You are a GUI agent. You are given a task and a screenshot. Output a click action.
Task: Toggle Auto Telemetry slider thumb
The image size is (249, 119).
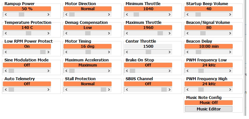[11, 89]
